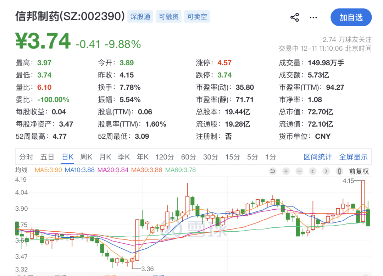
Task: Click the 成交量 value 149.98万手
Action: point(326,63)
